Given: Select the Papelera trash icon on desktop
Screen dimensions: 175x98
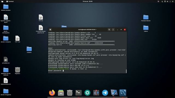Looking at the screenshot, I should [17, 71].
